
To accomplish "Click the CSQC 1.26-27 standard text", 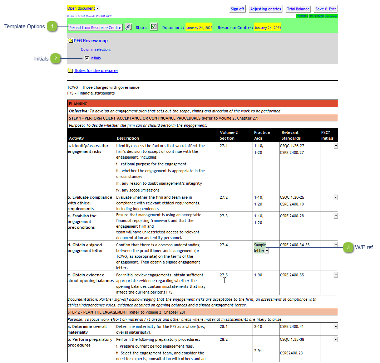I will [x=292, y=146].
